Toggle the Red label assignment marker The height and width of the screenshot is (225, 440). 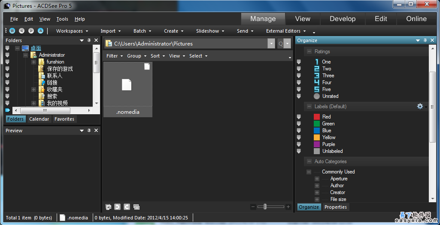coord(299,117)
